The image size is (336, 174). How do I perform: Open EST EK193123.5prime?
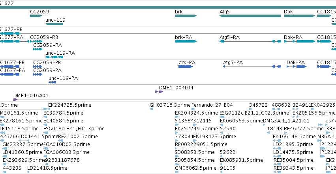pyautogui.click(x=195, y=141)
